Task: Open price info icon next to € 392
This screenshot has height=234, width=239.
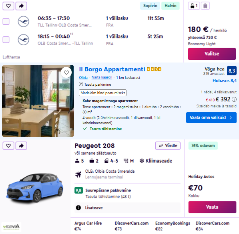Action: [234, 99]
